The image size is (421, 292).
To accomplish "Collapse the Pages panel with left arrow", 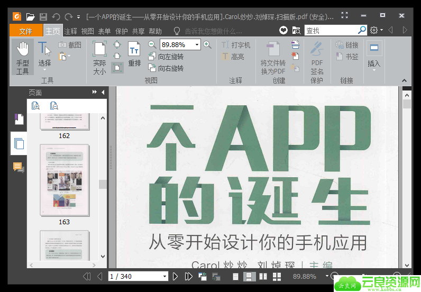I will (103, 92).
